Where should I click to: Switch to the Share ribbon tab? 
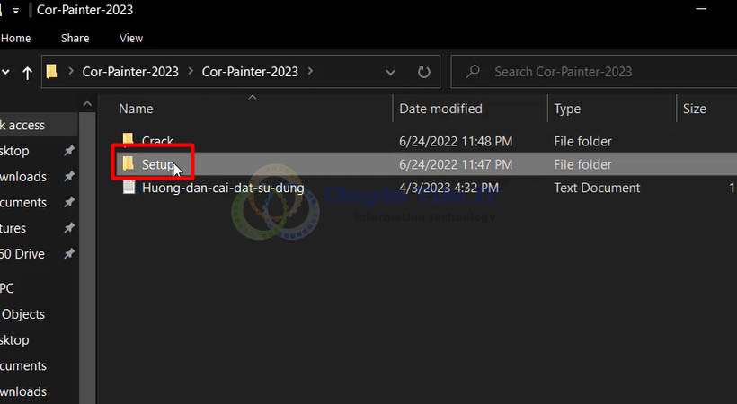75,38
